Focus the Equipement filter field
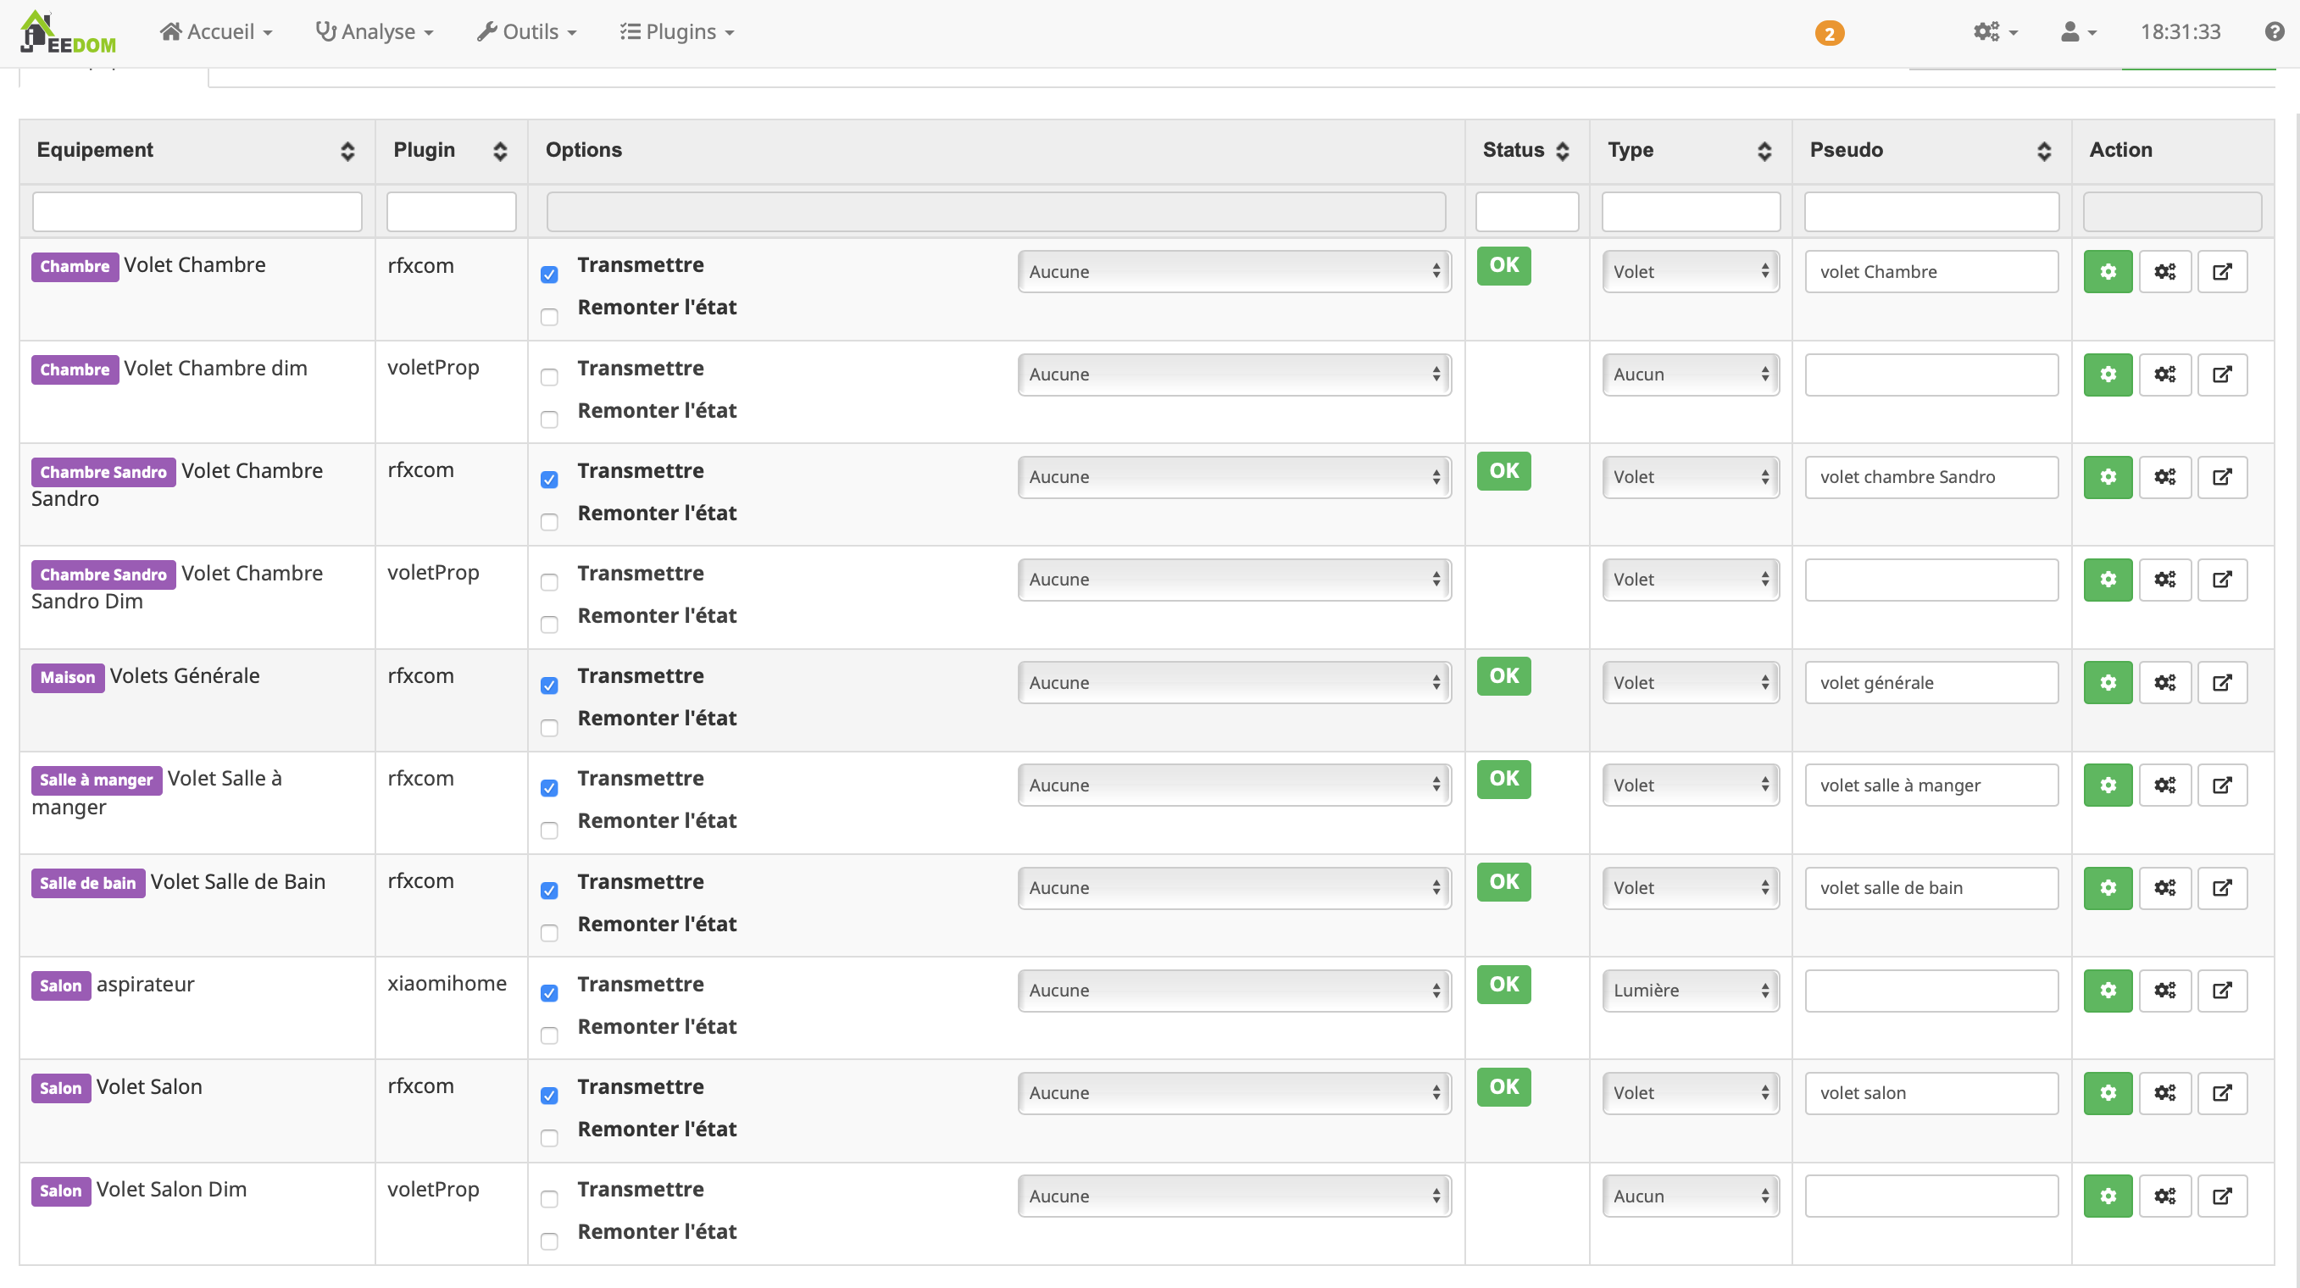This screenshot has width=2300, height=1288. click(x=197, y=213)
